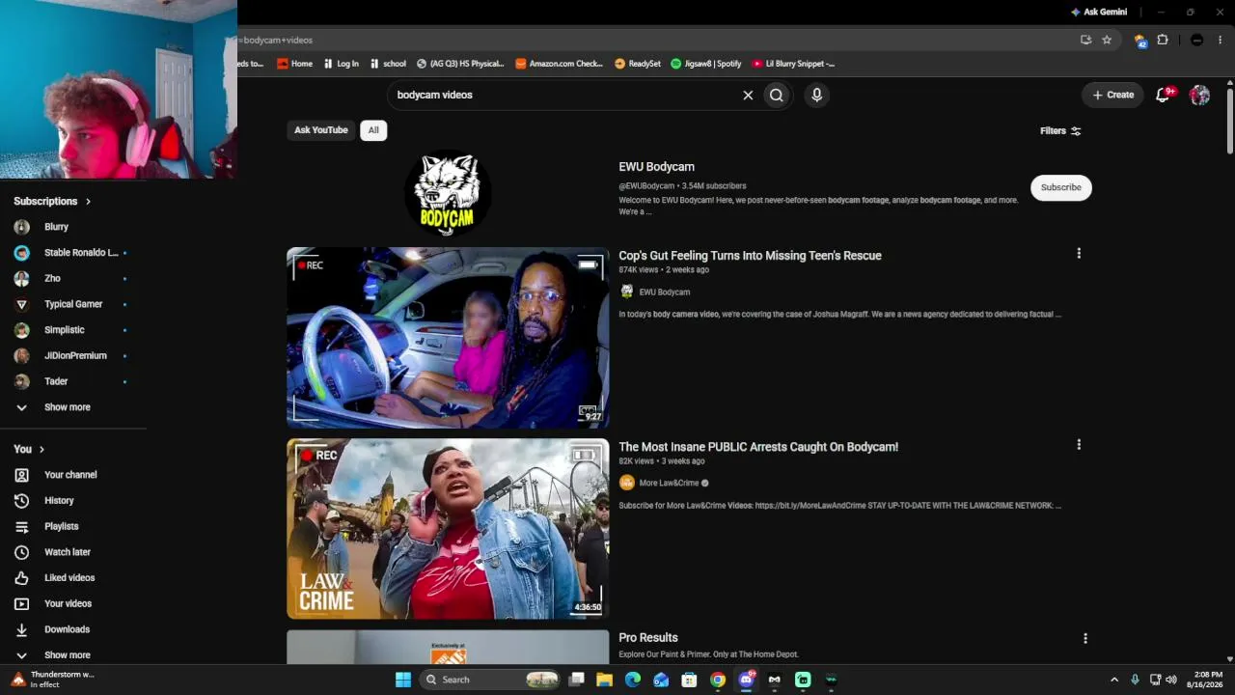1235x695 pixels.
Task: Open the ReadySet bookmark
Action: [x=638, y=64]
